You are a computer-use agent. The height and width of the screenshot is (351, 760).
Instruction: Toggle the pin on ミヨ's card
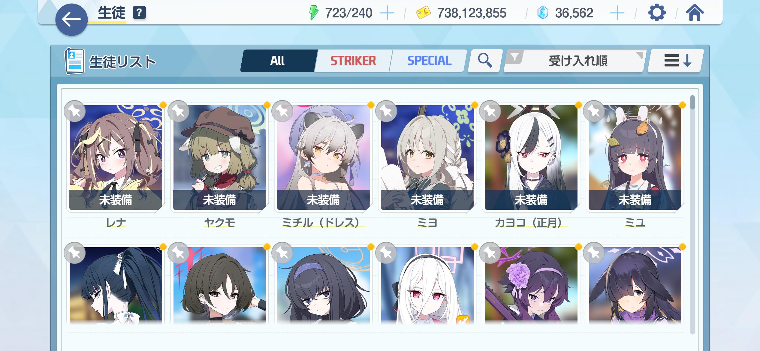[x=386, y=111]
